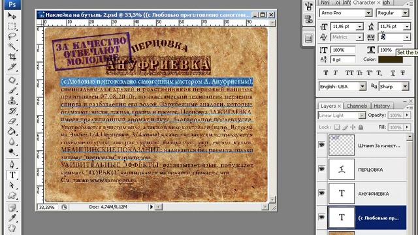The width and height of the screenshot is (418, 235).
Task: Open the Sharp anti-aliasing dropdown
Action: coord(405,86)
